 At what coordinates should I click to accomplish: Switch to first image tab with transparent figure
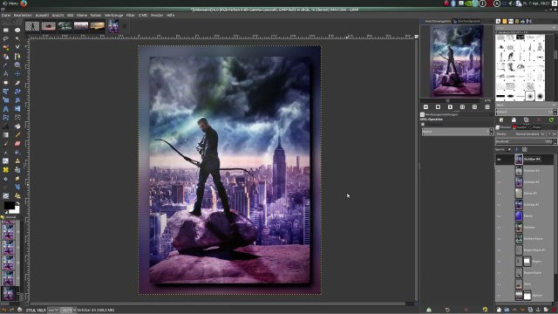(32, 26)
